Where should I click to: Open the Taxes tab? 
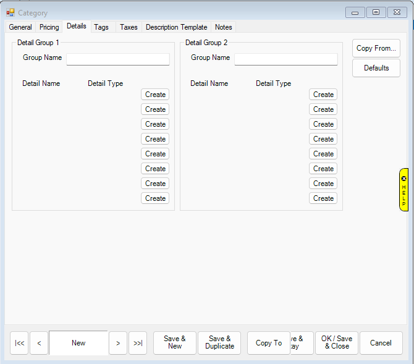pyautogui.click(x=129, y=27)
